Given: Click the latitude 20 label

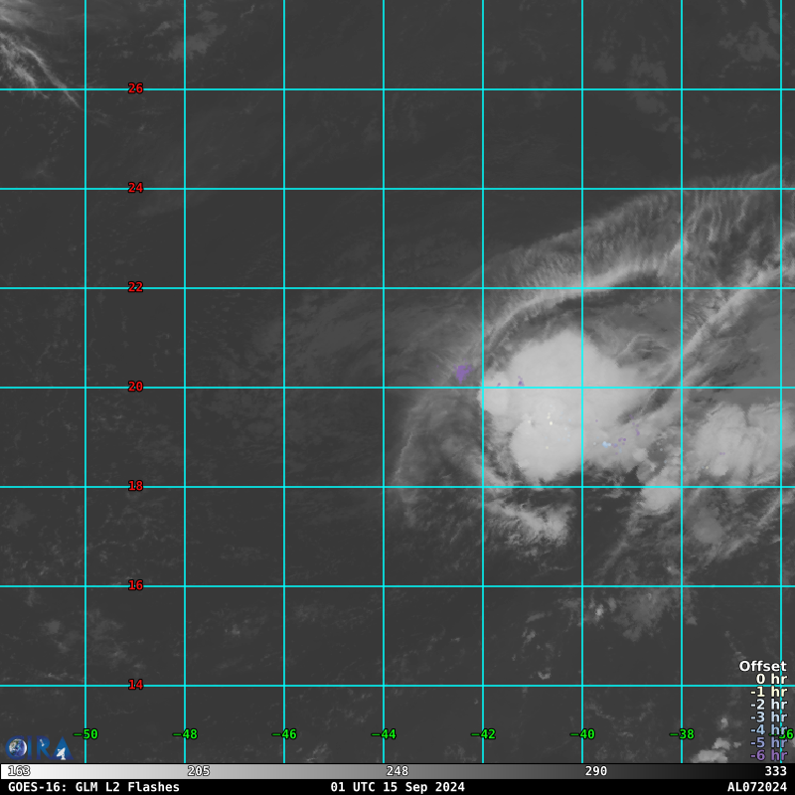Looking at the screenshot, I should coord(135,387).
